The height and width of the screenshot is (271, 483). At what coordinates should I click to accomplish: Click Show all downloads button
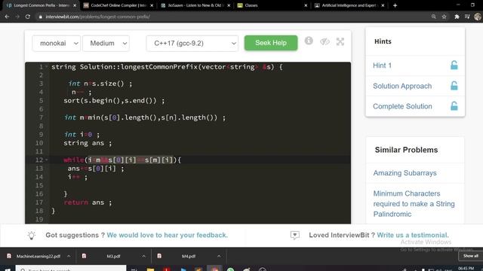pyautogui.click(x=470, y=256)
